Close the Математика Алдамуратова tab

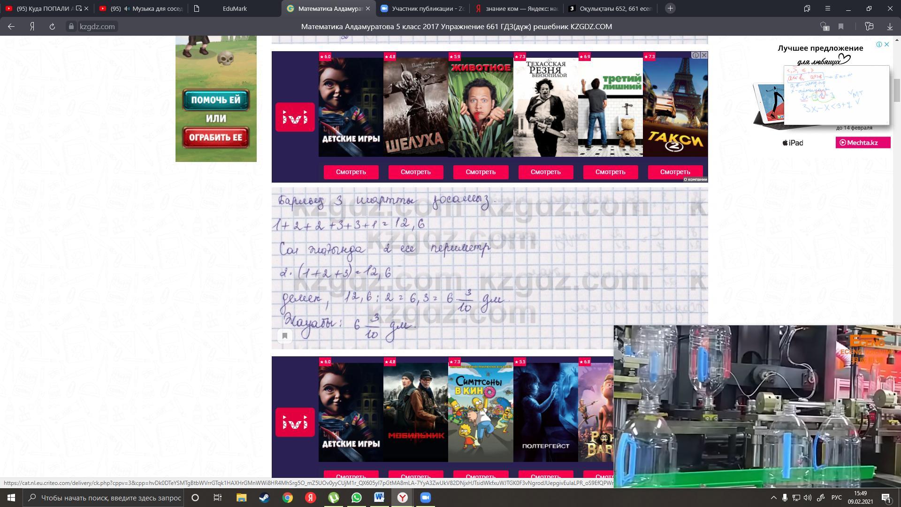pyautogui.click(x=368, y=8)
